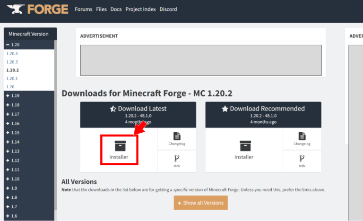
Task: Expand the 1.8 version group
Action: click(8, 197)
